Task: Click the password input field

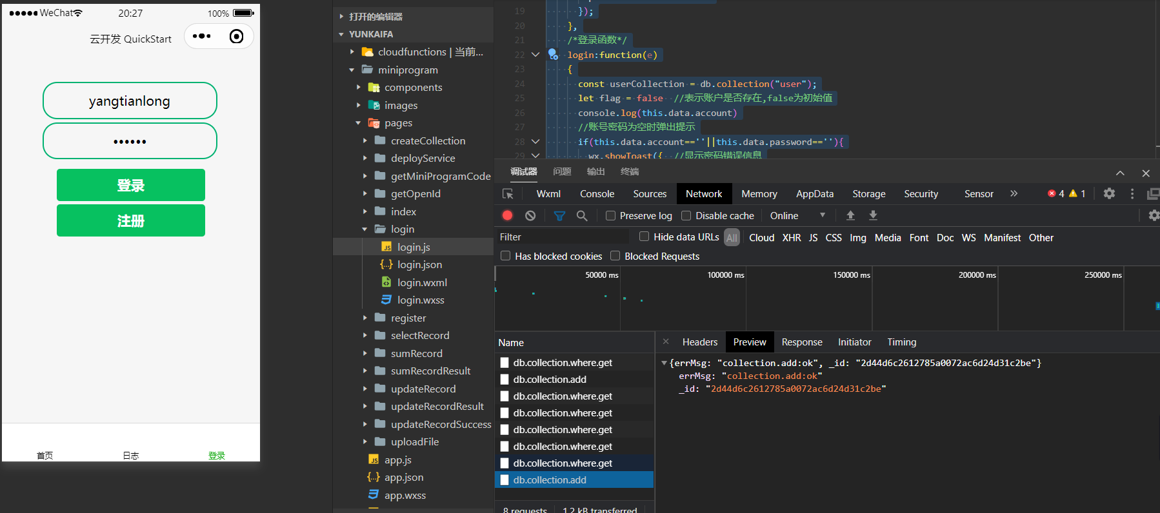Action: [130, 140]
